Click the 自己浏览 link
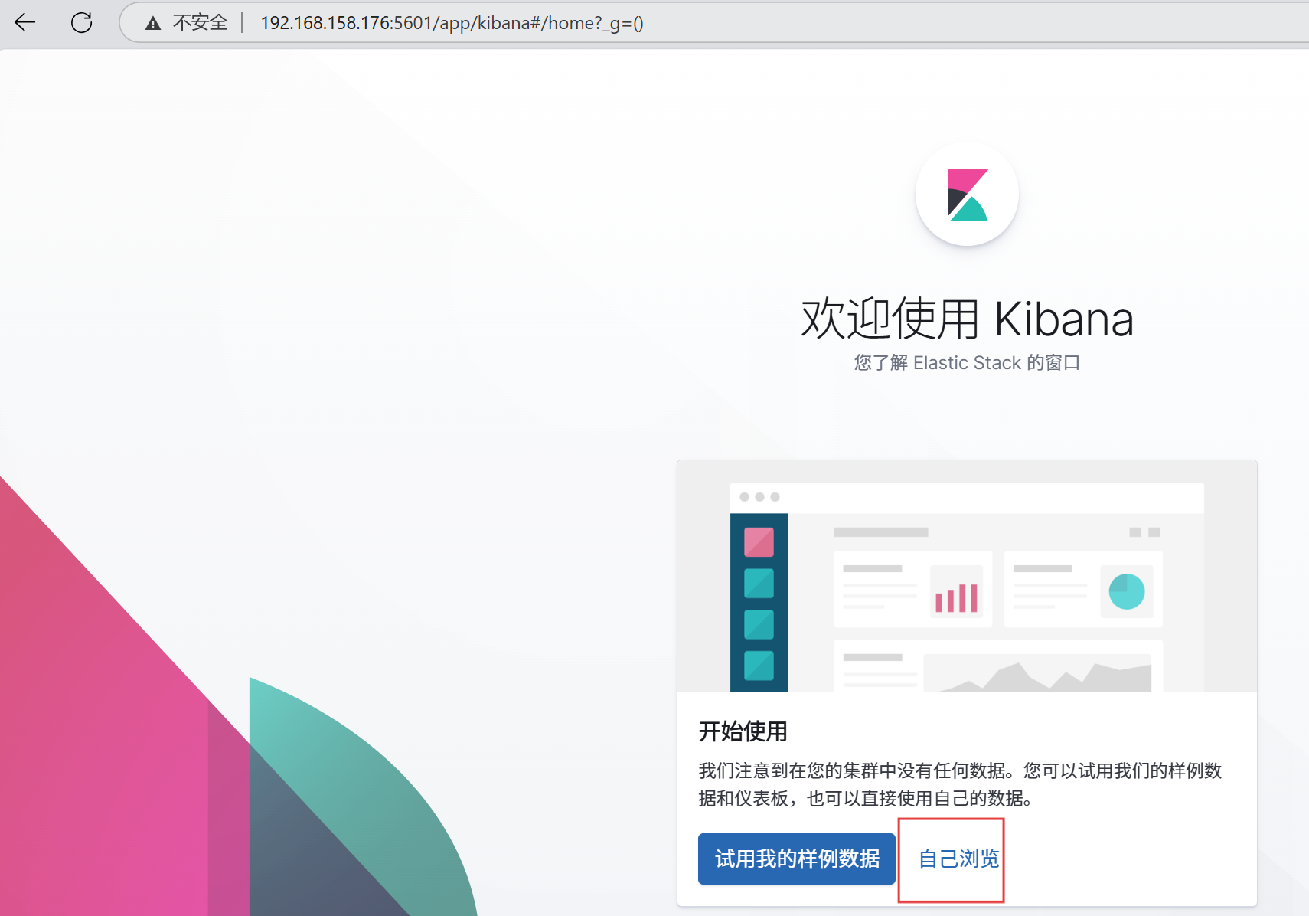Image resolution: width=1309 pixels, height=916 pixels. click(x=958, y=859)
